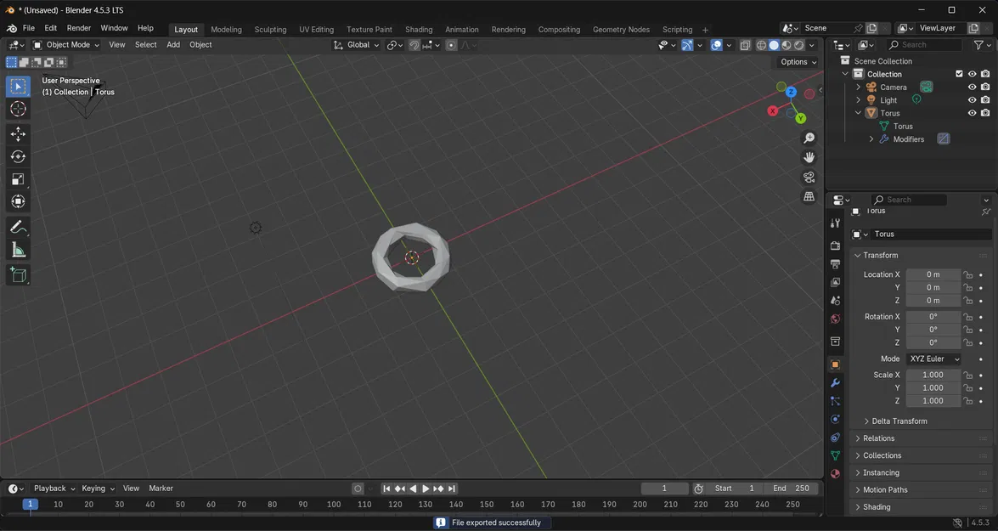Viewport: 998px width, 531px height.
Task: Pick the Annotate tool
Action: coord(17,227)
